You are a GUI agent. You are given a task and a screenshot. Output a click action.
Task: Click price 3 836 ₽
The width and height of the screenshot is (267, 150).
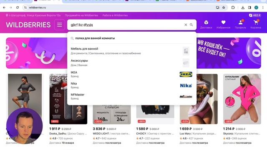[99, 129]
